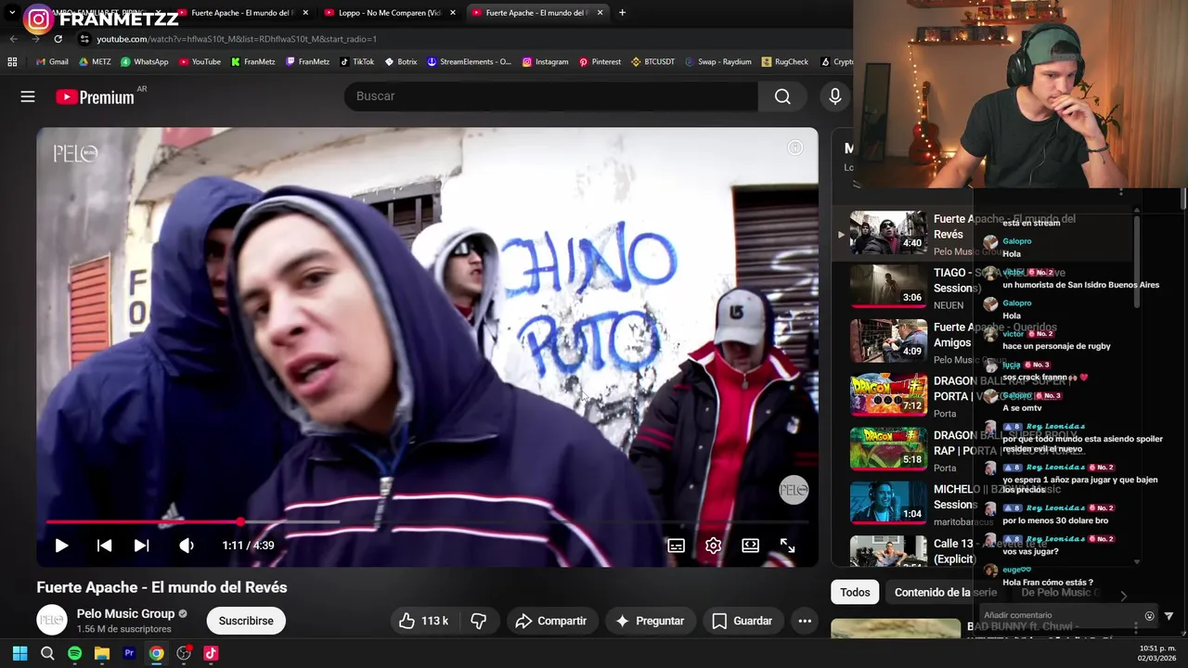The width and height of the screenshot is (1188, 668).
Task: Open Pinterest bookmark
Action: (600, 62)
